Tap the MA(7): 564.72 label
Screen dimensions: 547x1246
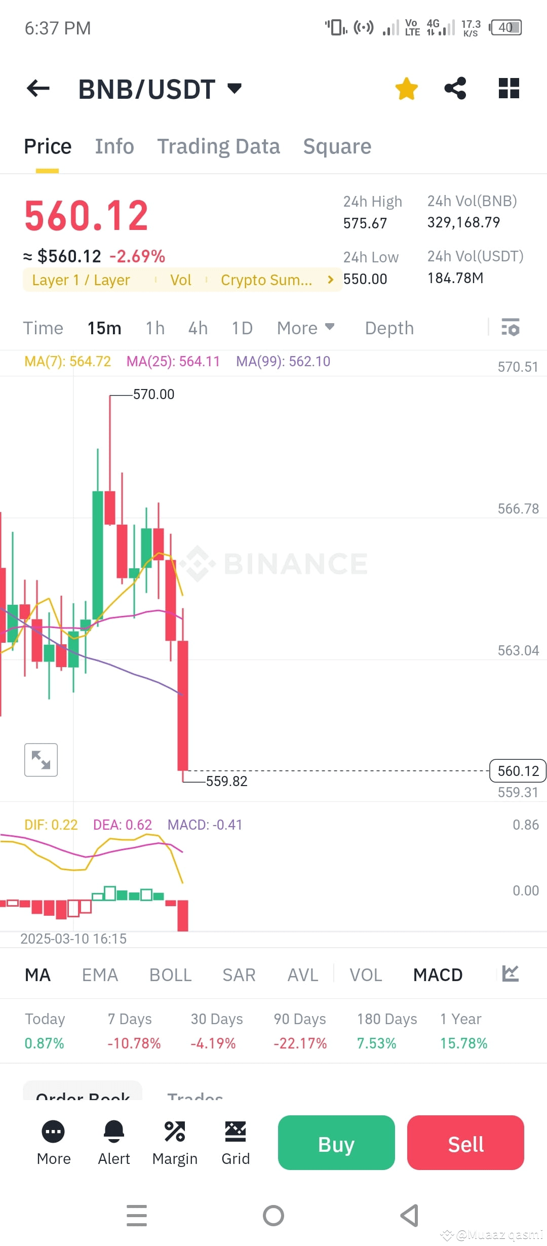point(67,361)
